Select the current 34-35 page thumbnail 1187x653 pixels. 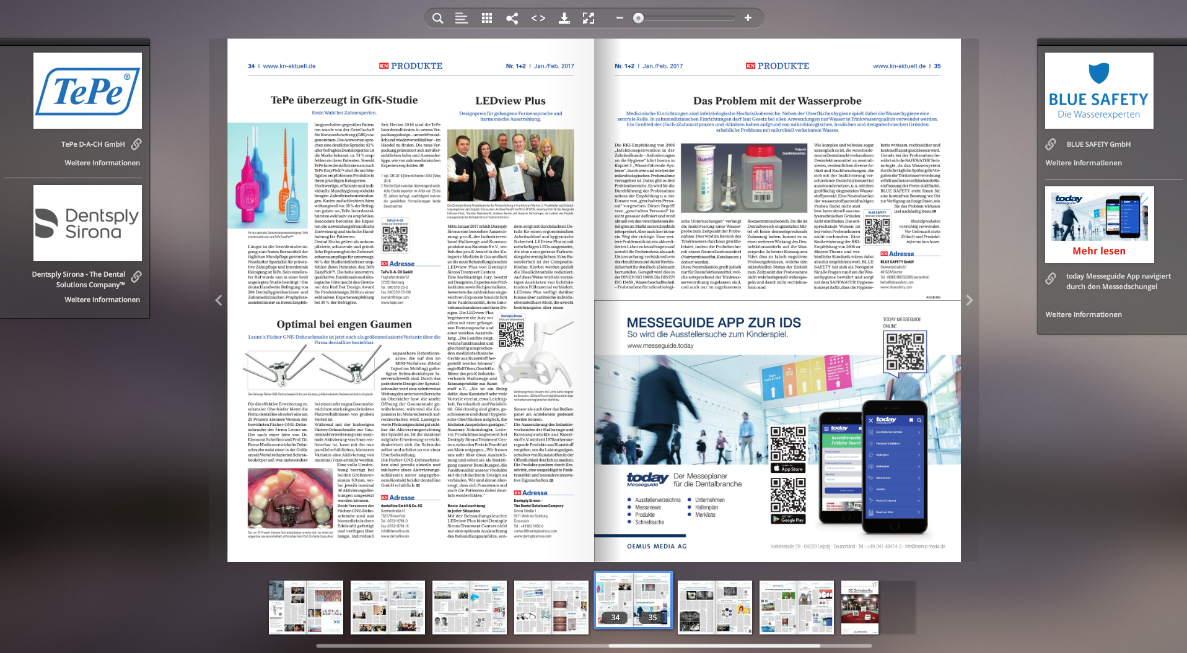(x=633, y=600)
